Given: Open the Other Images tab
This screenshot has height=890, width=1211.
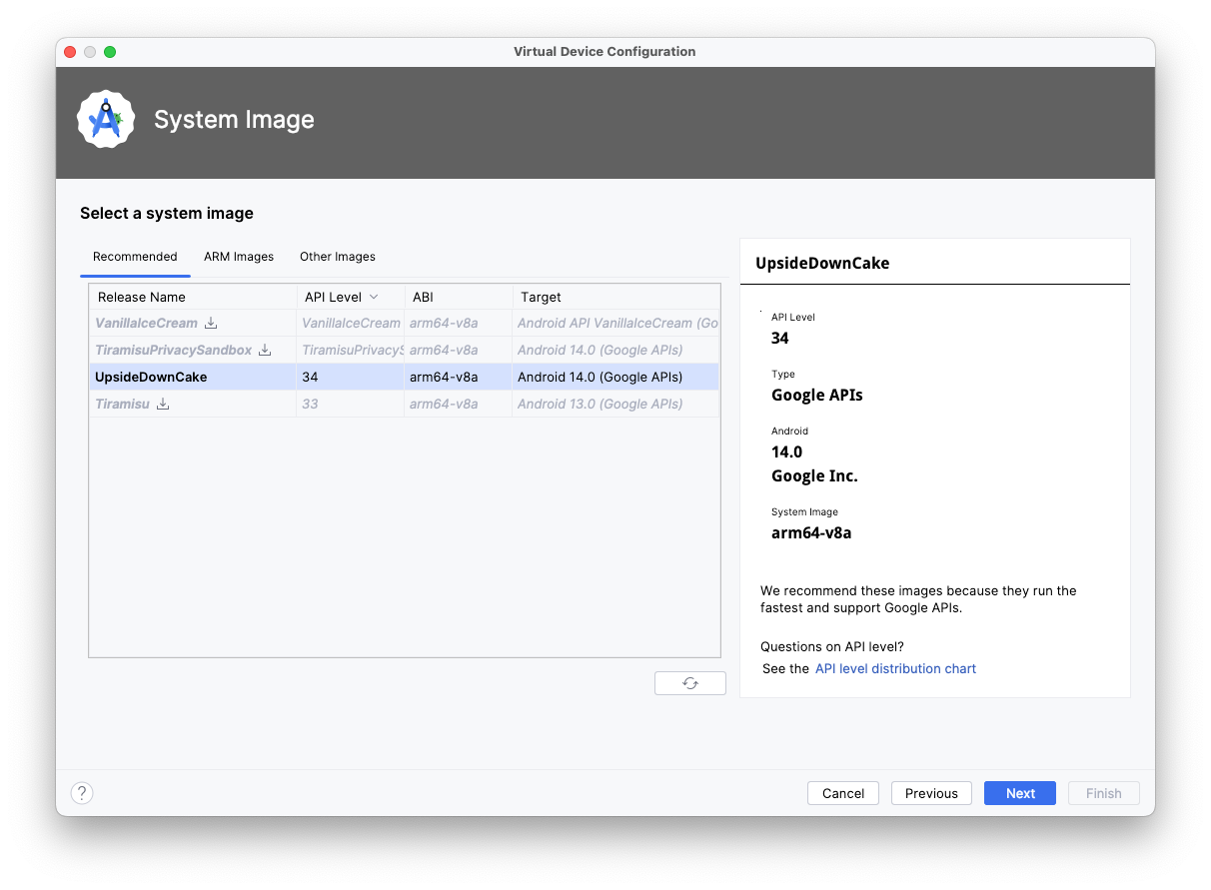Looking at the screenshot, I should click(x=337, y=256).
